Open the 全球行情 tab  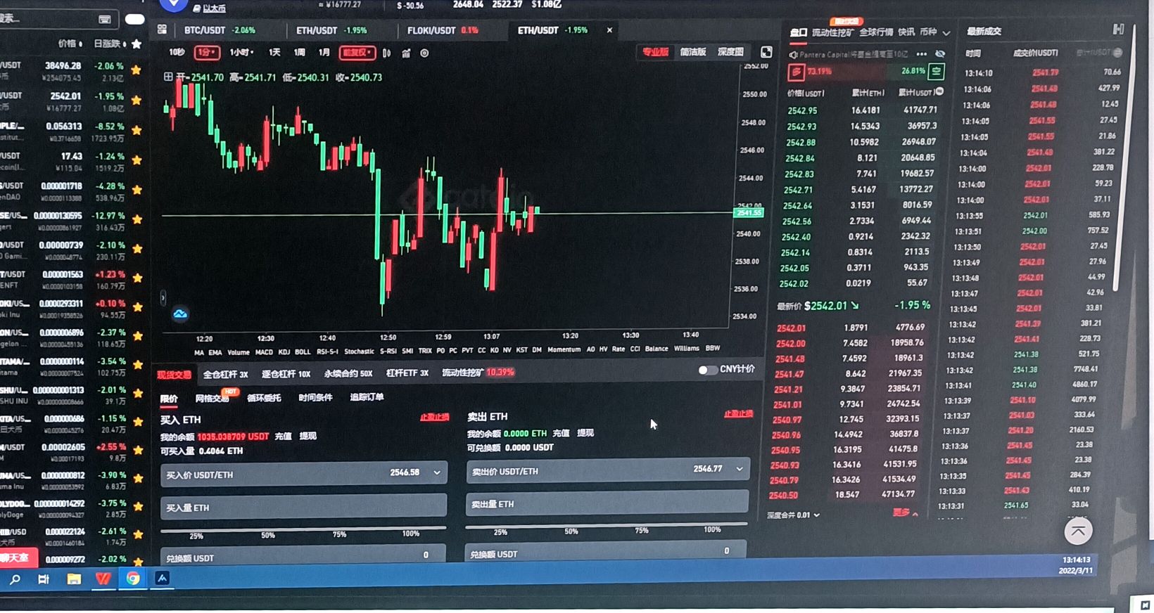(x=876, y=32)
